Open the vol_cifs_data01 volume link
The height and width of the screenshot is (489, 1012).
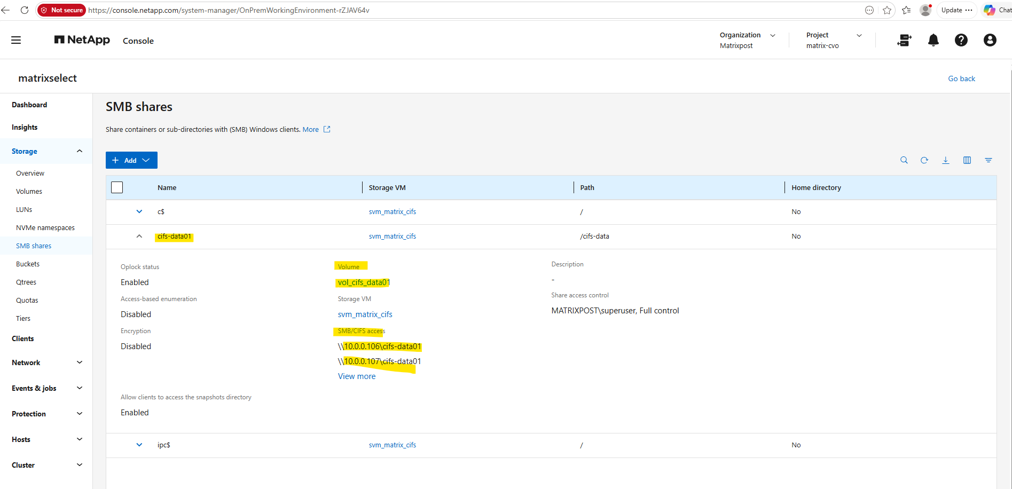[x=364, y=282]
